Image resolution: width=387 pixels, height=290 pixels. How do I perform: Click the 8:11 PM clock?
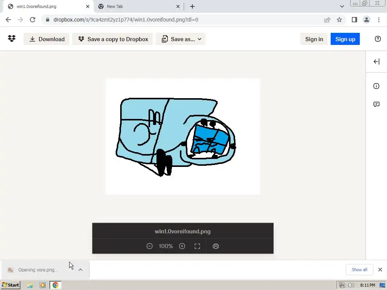(x=367, y=285)
